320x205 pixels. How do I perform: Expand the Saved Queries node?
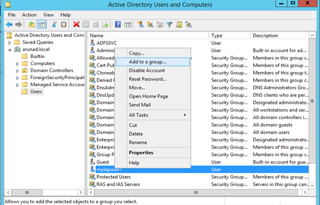(x=9, y=43)
